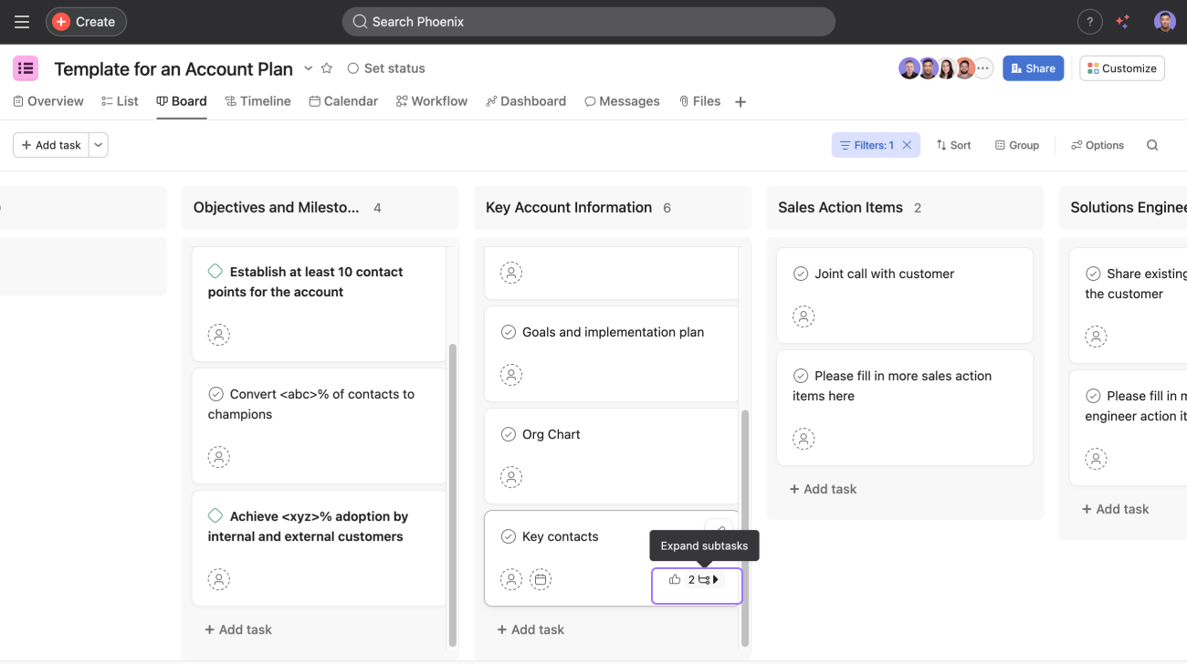Screen dimensions: 1187x664
Task: Open the project title dropdown chevron
Action: tap(308, 68)
